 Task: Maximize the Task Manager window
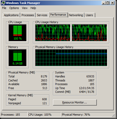pos(108,3)
